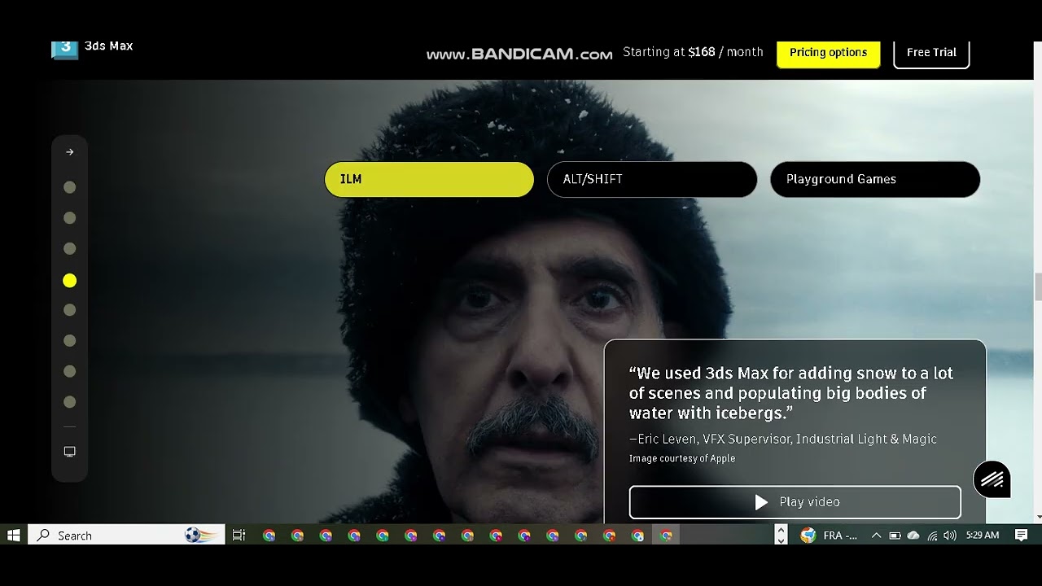The height and width of the screenshot is (586, 1042).
Task: Show hidden system tray icons
Action: (x=876, y=536)
